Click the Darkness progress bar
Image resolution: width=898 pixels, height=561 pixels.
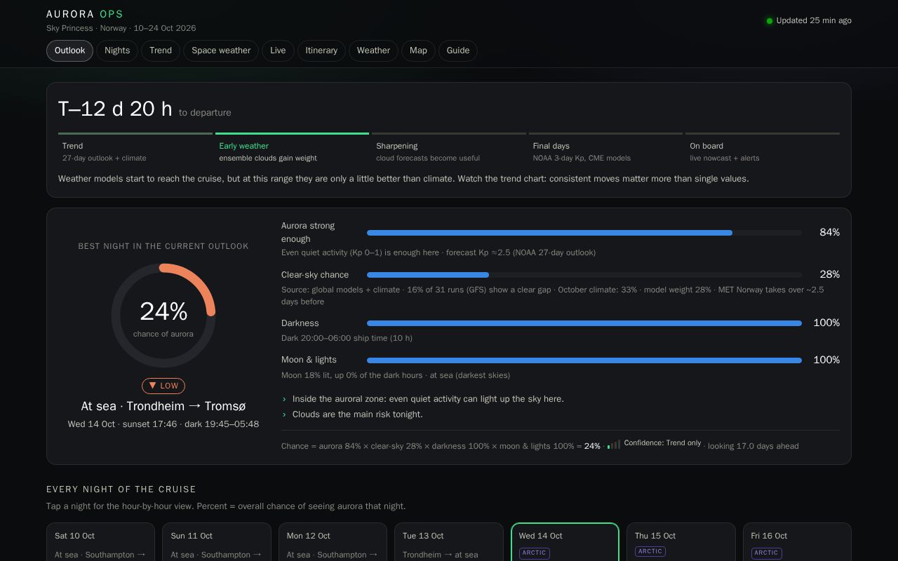tap(584, 323)
